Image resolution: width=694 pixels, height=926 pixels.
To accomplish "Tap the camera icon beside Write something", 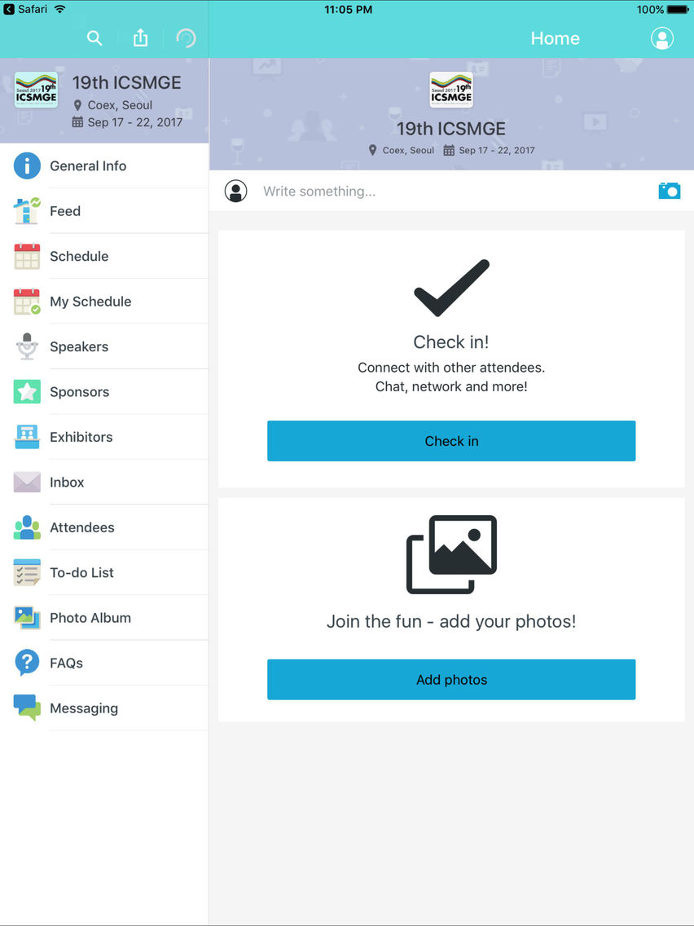I will [670, 191].
